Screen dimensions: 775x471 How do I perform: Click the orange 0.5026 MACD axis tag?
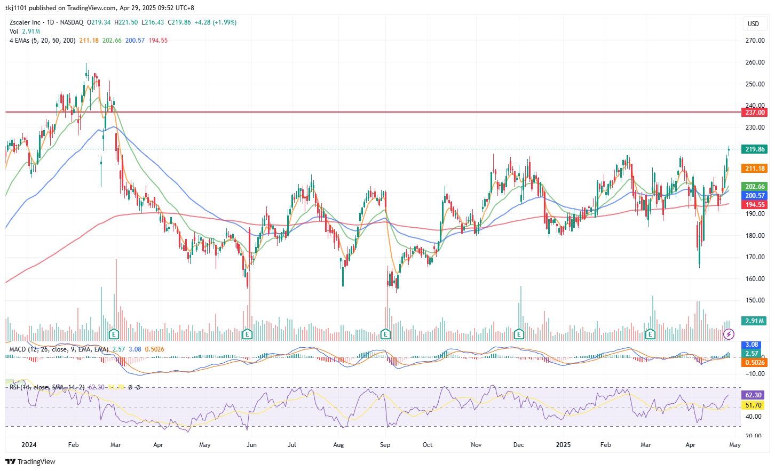tap(755, 362)
